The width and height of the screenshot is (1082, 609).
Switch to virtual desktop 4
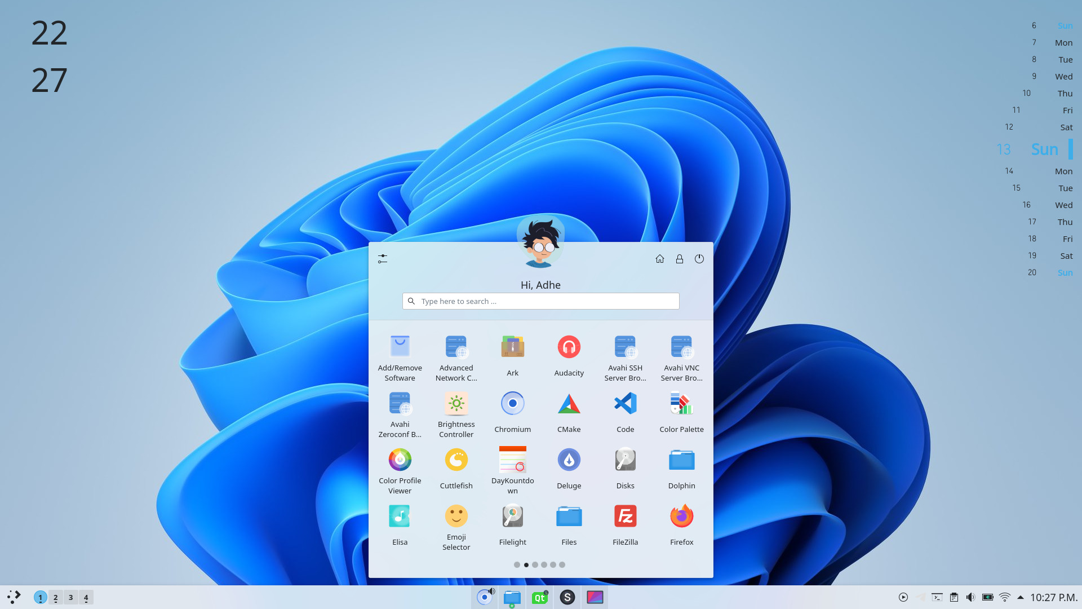(x=86, y=597)
